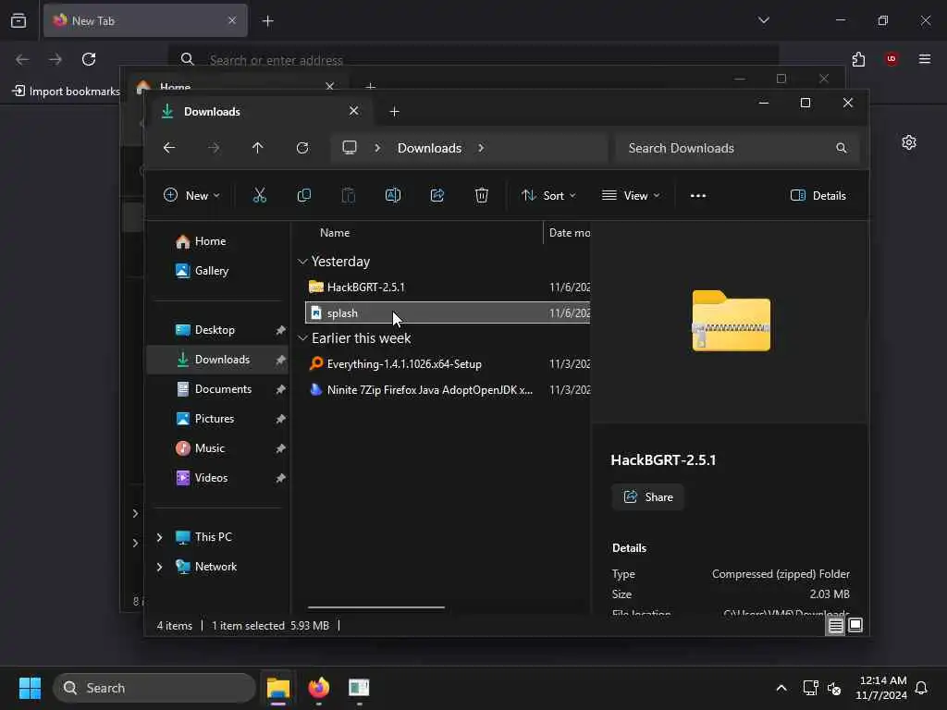Click the Firefox tab overview icon

pyautogui.click(x=18, y=20)
